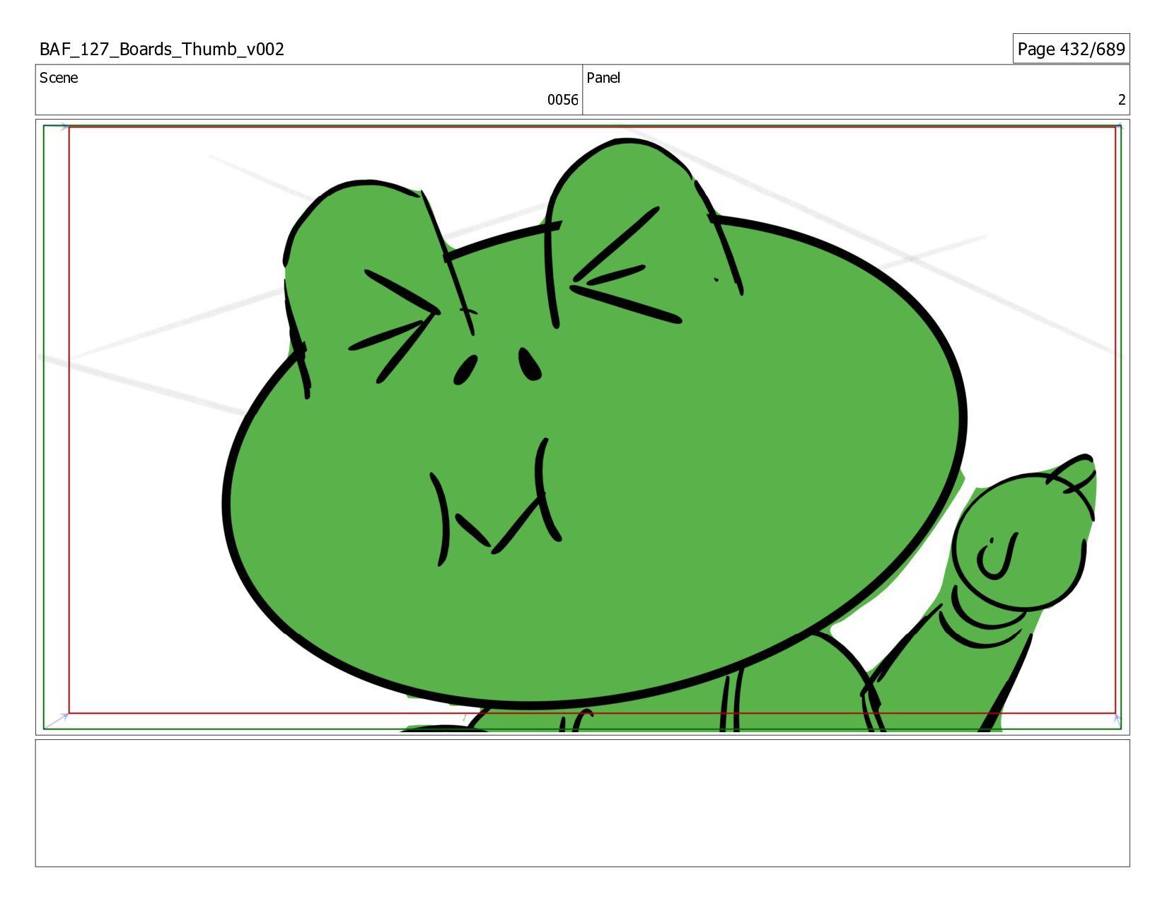This screenshot has width=1167, height=902.
Task: Click the empty notes box below the panel
Action: pos(582,803)
